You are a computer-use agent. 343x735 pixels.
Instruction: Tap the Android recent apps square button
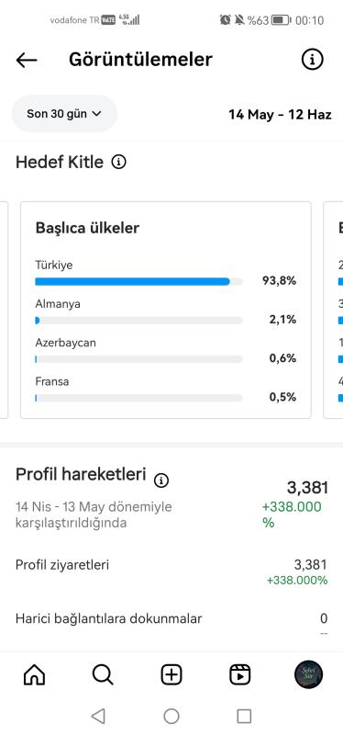[244, 716]
